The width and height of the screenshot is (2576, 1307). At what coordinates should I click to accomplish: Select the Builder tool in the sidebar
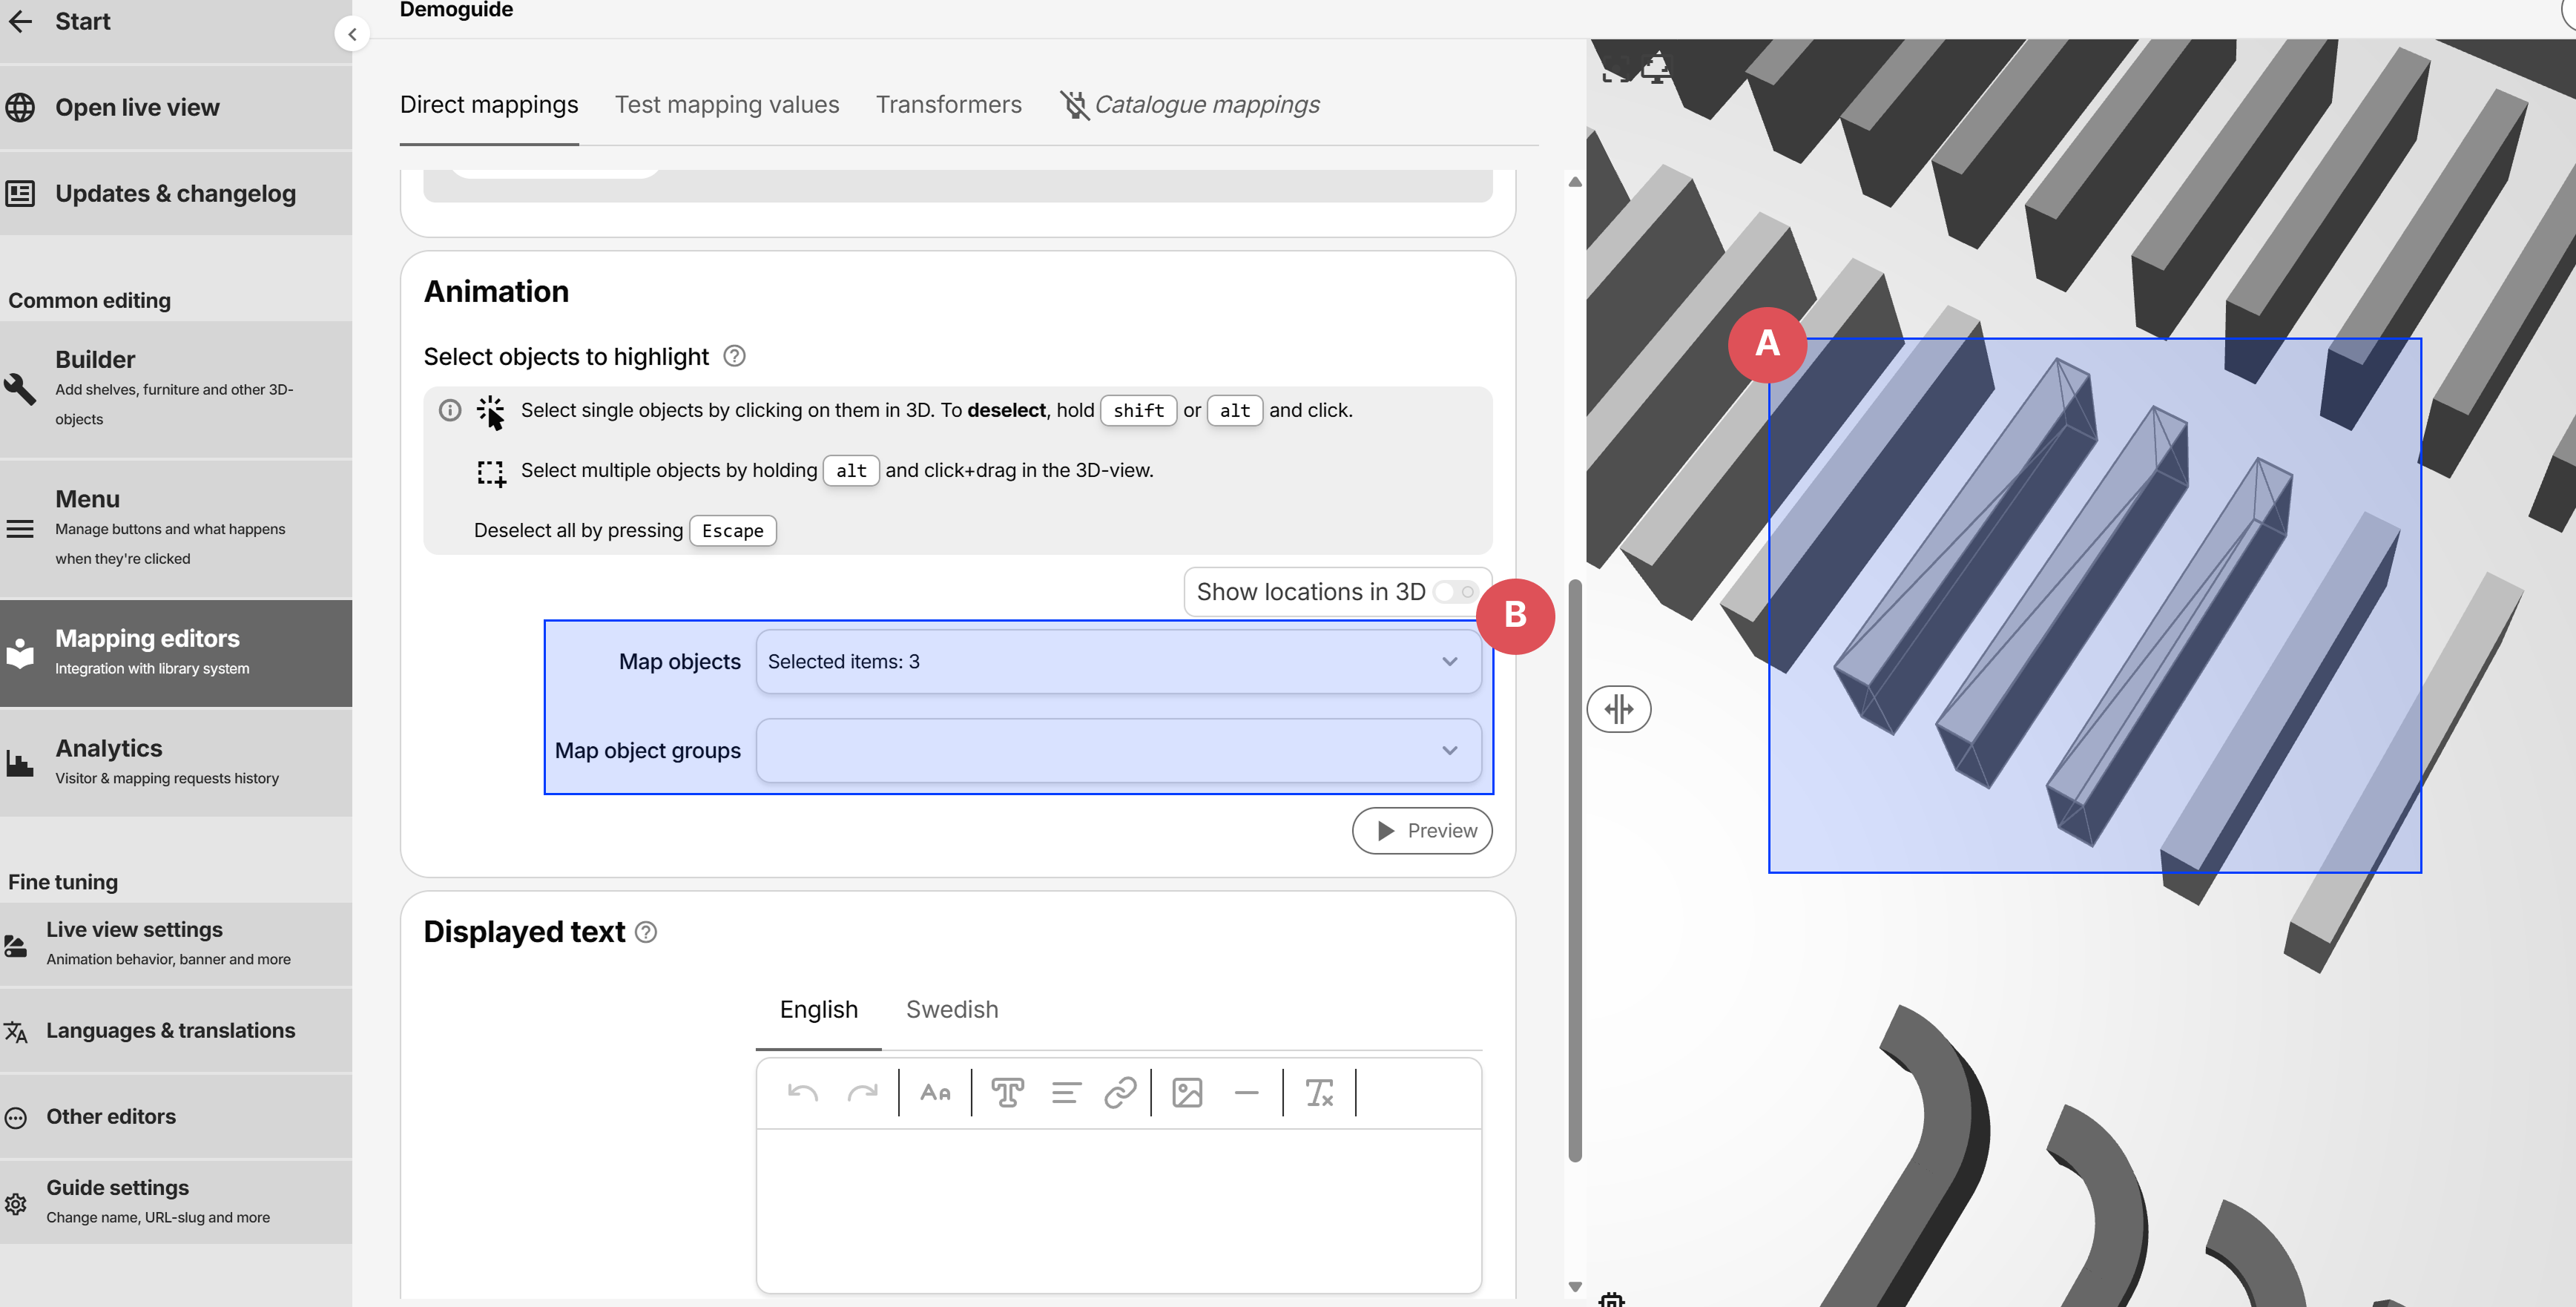(x=95, y=359)
